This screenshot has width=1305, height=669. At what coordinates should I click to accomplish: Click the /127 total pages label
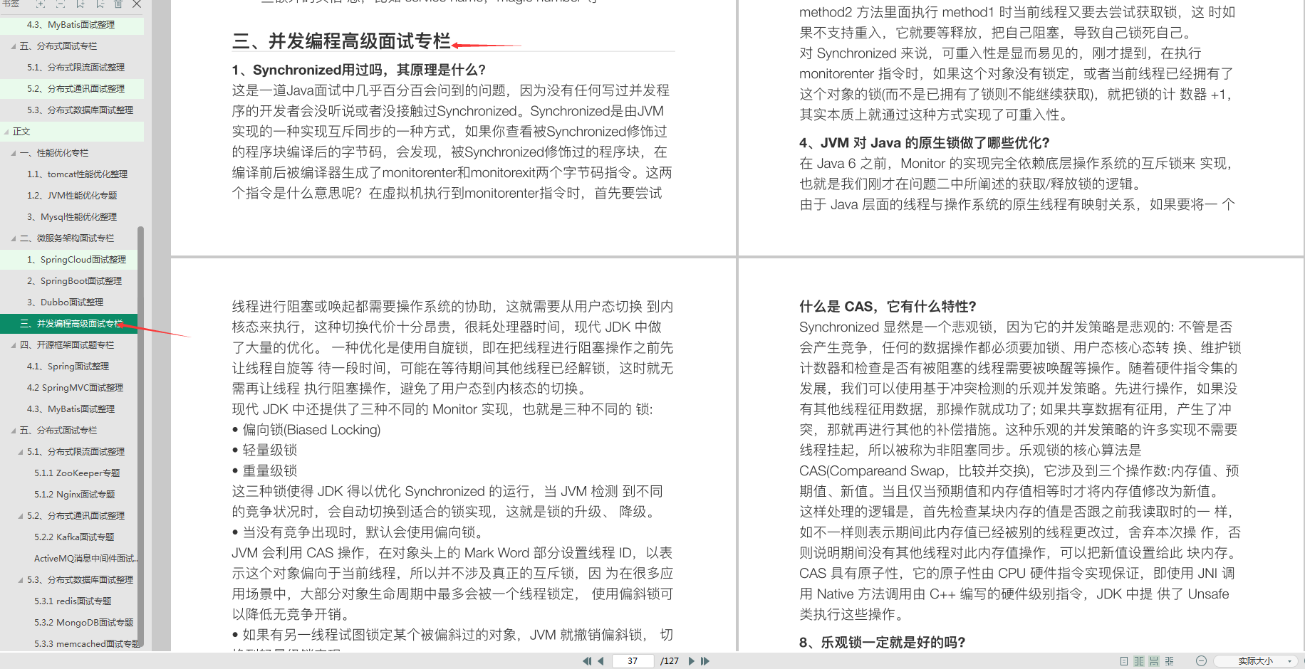[670, 661]
